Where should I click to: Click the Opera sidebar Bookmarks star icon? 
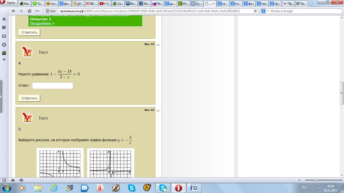(4, 19)
